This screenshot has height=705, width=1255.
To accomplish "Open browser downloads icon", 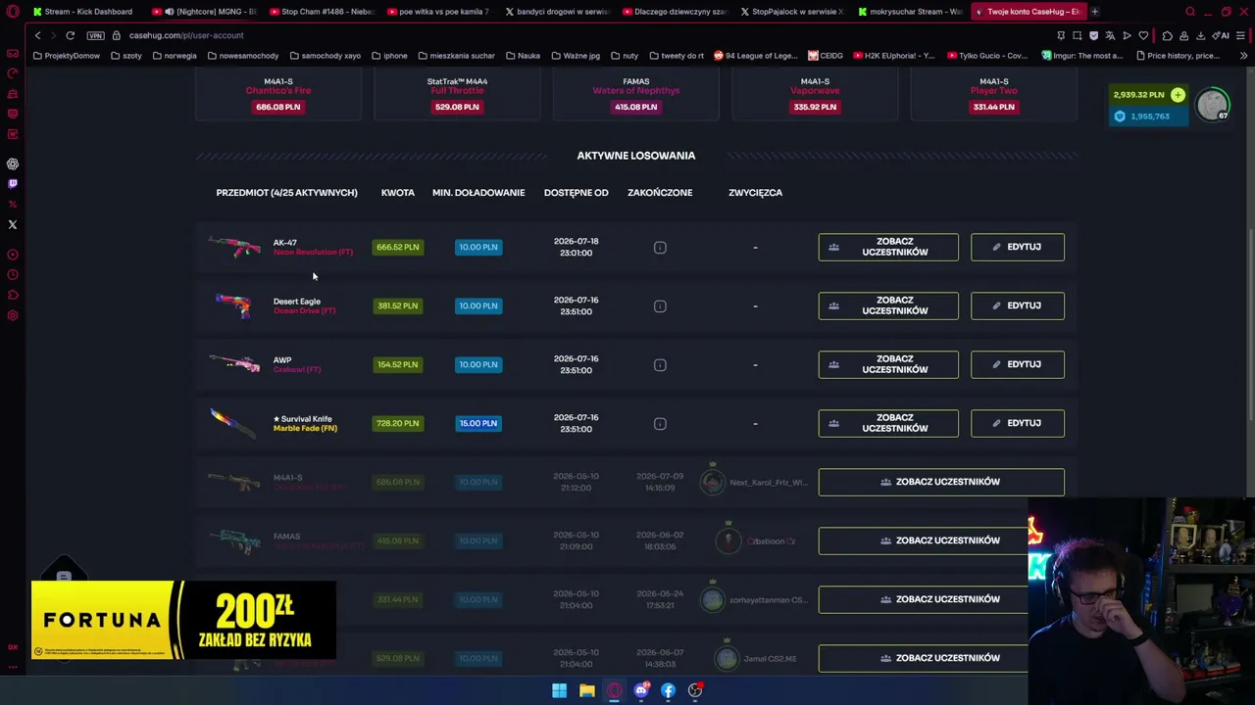I will coord(1200,35).
